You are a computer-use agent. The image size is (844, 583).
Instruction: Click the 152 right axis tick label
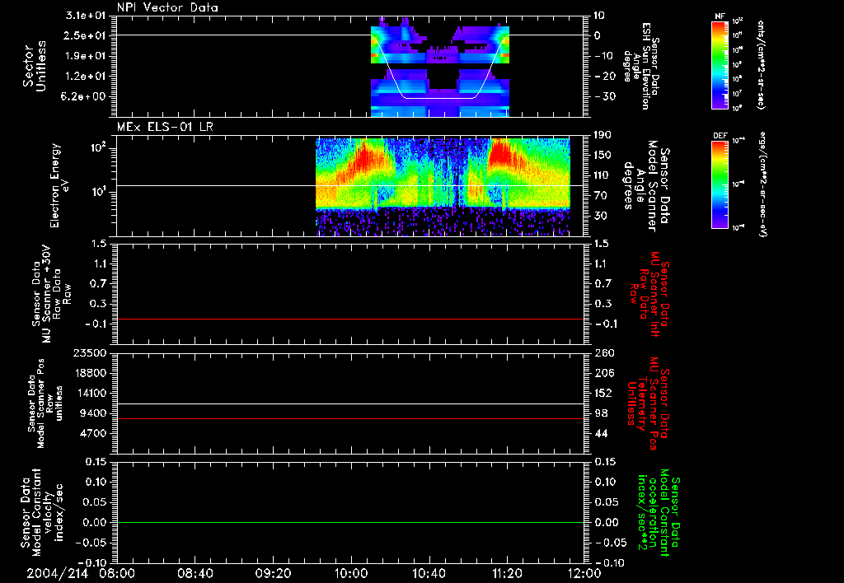[604, 393]
